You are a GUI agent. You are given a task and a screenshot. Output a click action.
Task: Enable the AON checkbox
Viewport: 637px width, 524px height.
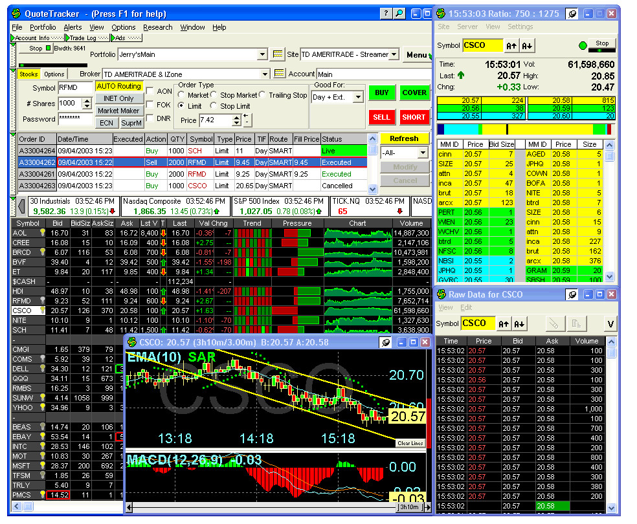tap(150, 92)
